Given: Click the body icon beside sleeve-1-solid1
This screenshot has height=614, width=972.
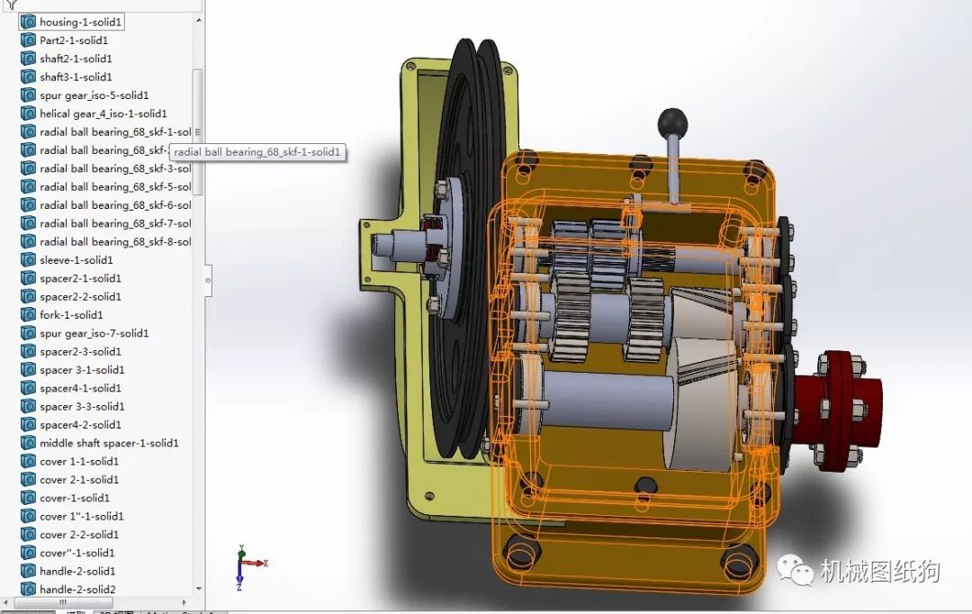Looking at the screenshot, I should tap(28, 260).
